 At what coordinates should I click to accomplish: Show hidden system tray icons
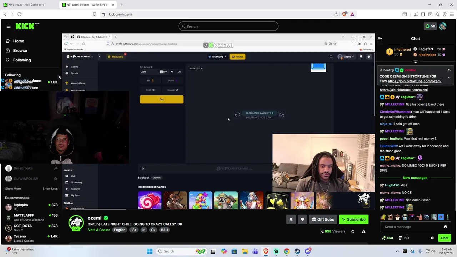click(397, 251)
